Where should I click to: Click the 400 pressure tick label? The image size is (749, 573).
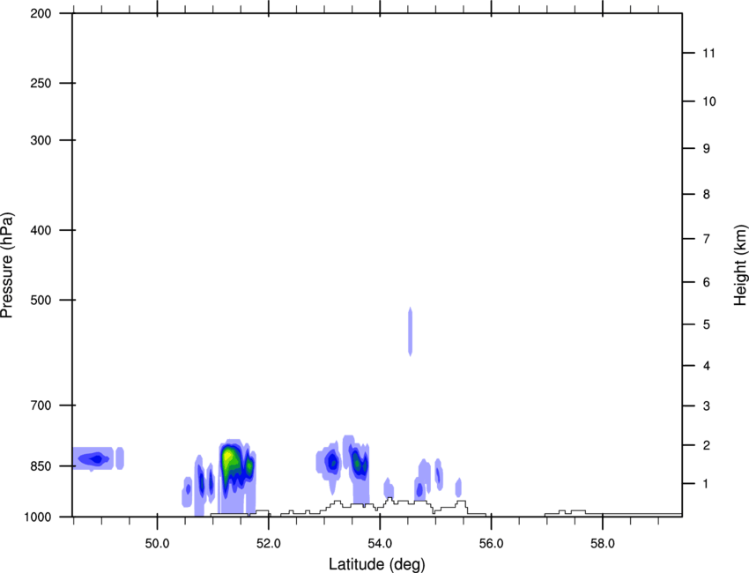coord(41,230)
